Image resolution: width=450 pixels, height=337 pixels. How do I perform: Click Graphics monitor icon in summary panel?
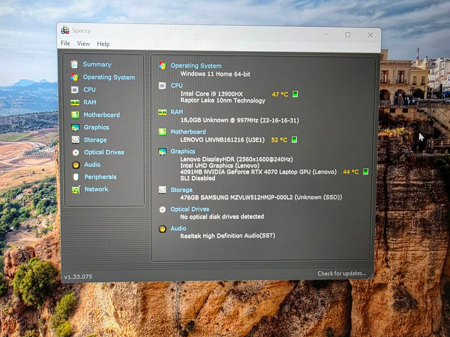click(x=163, y=151)
